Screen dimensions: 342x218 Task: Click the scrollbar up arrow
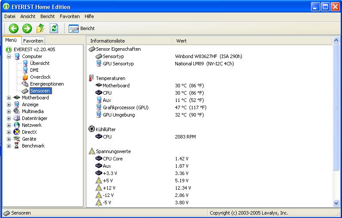click(x=336, y=40)
